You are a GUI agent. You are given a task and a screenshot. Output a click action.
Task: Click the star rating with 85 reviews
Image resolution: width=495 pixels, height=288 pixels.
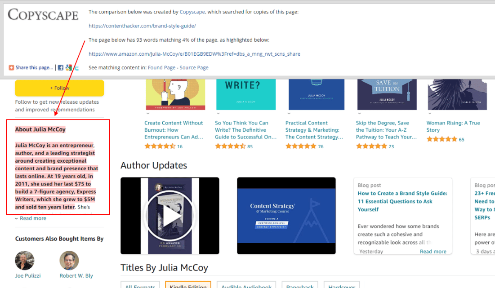tap(230, 146)
